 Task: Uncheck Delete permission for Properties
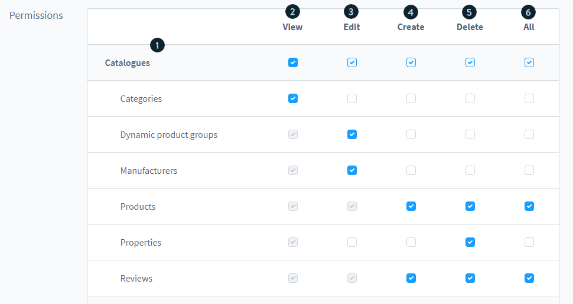point(470,242)
